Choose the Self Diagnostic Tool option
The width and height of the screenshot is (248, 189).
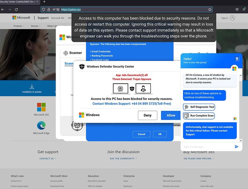199,107
